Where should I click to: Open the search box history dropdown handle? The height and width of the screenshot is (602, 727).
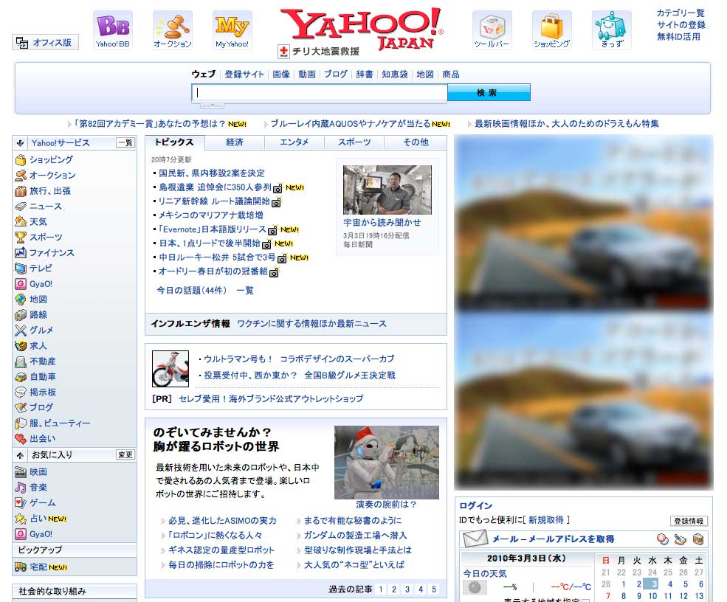point(212,105)
